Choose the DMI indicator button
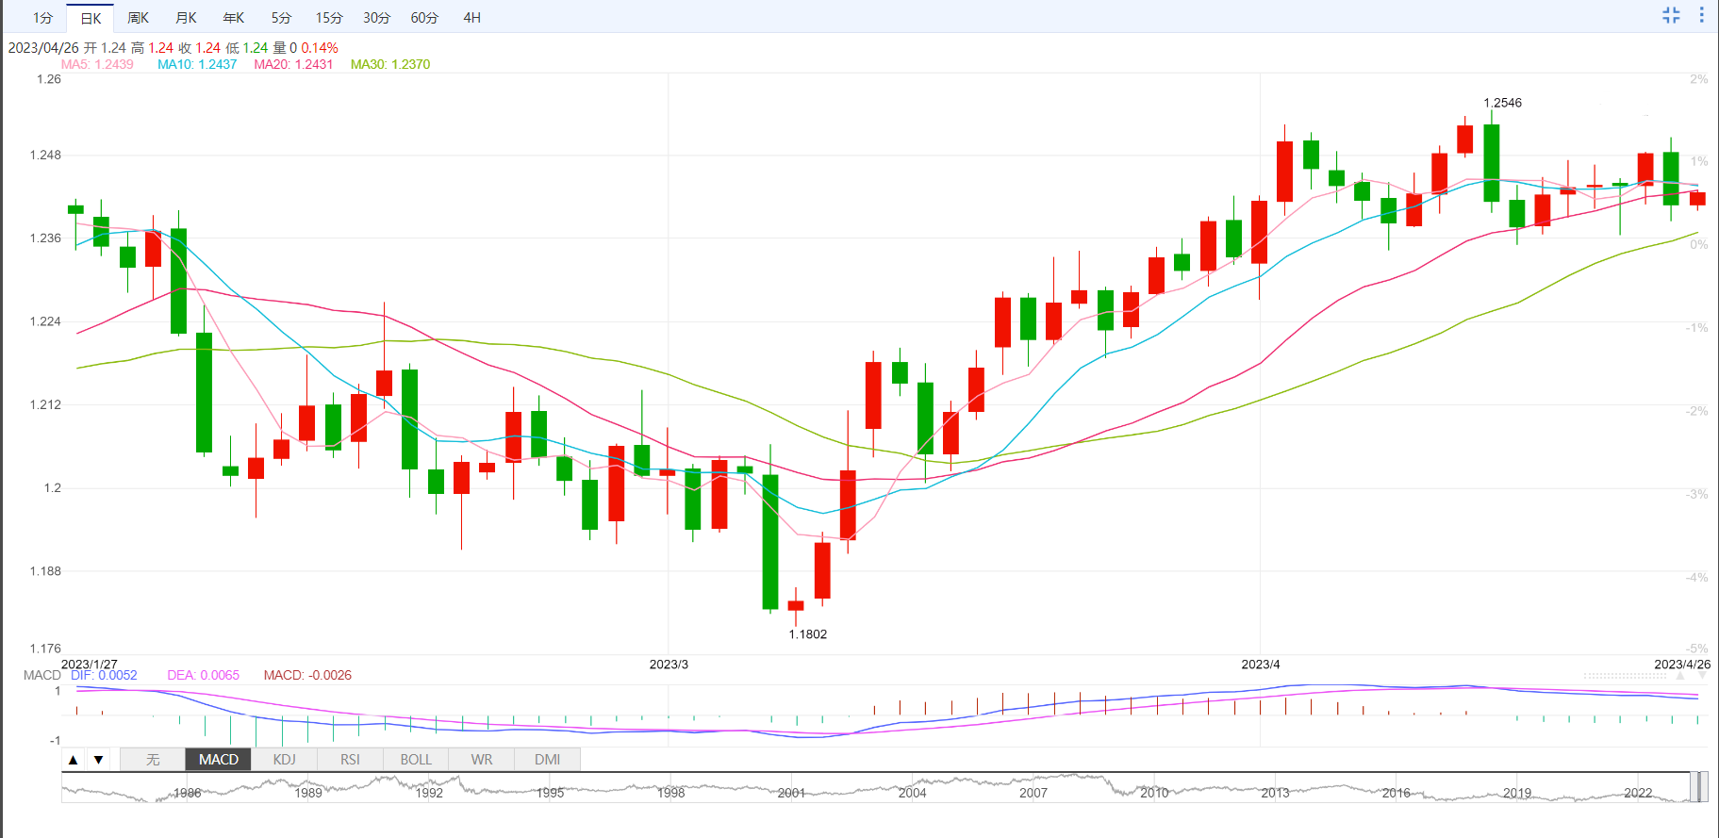Screen dimensions: 1719x838 tap(547, 760)
